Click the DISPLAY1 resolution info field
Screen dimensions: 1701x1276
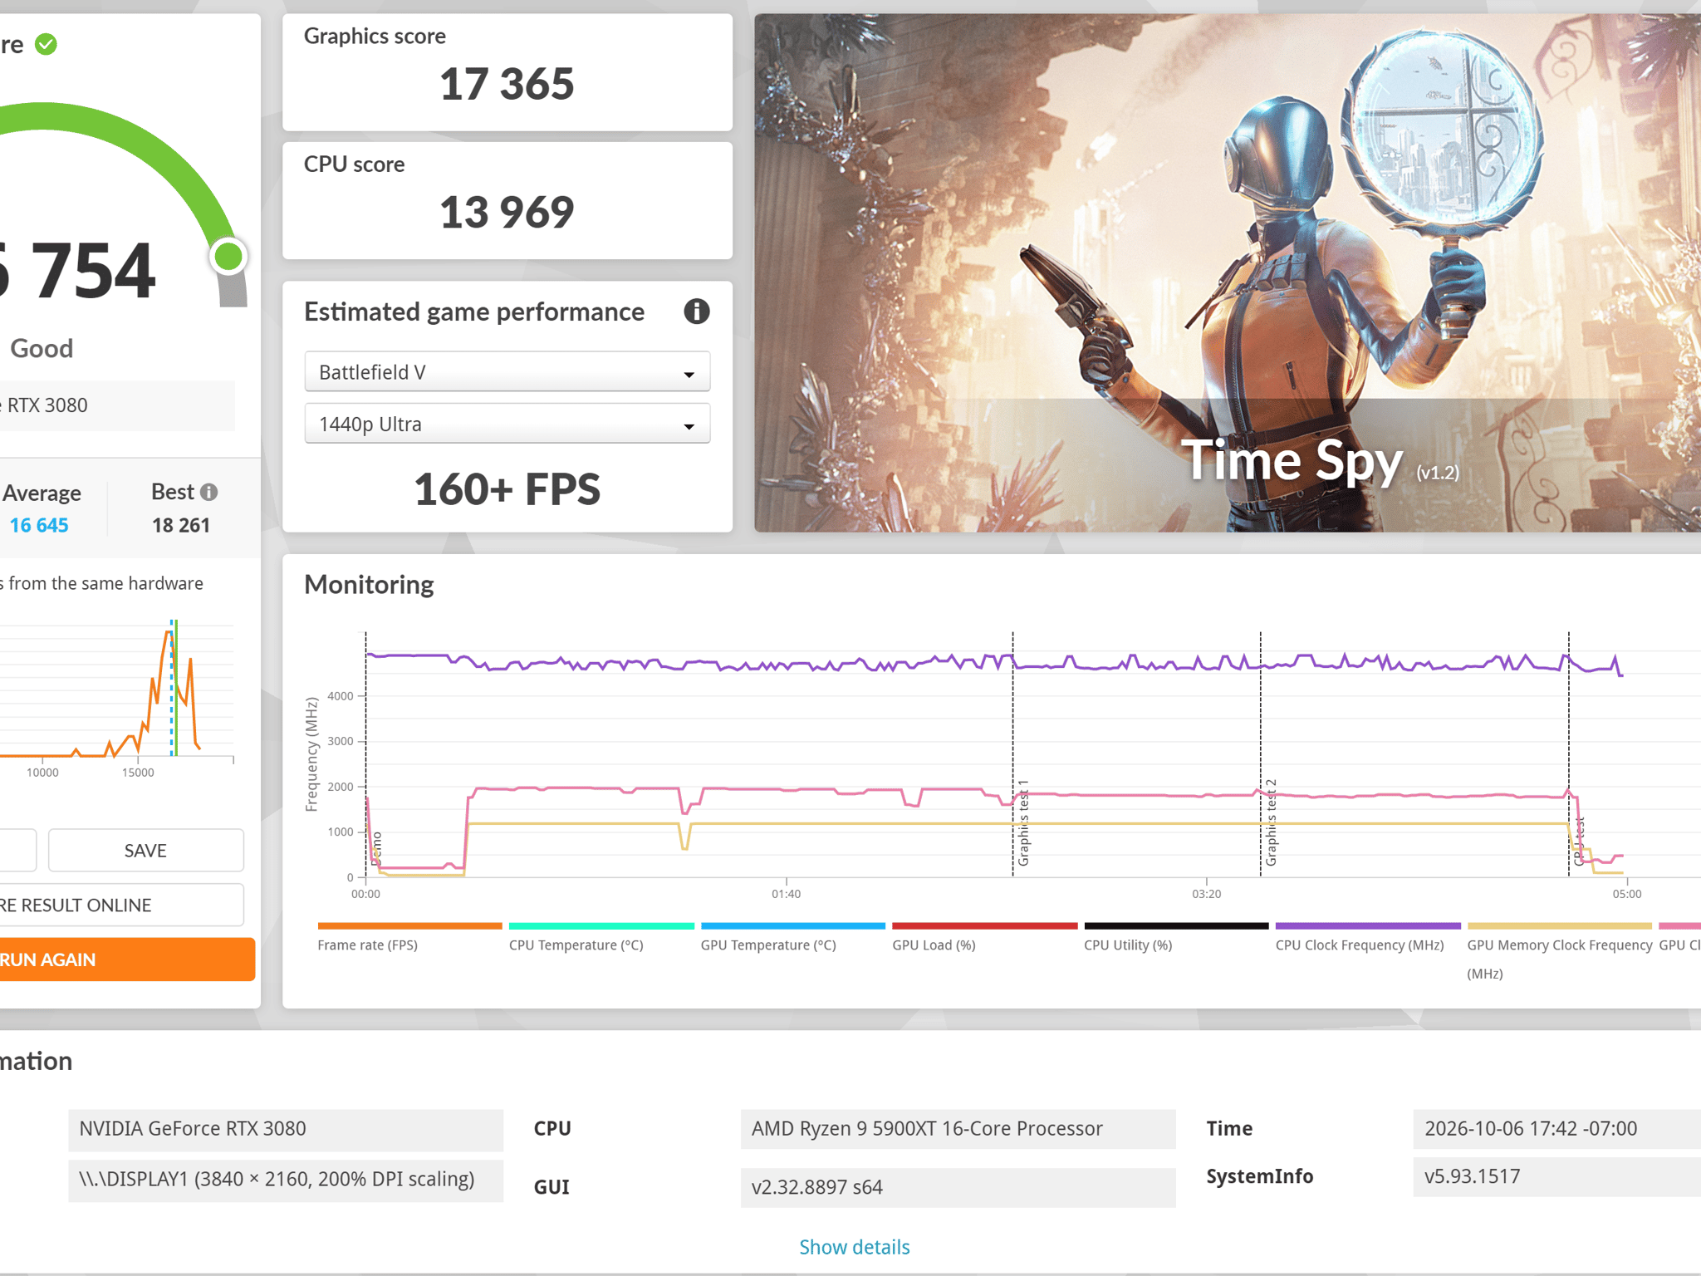(286, 1180)
